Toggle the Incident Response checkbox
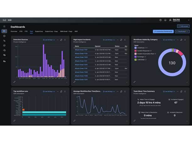The height and width of the screenshot is (143, 192). click(135, 51)
